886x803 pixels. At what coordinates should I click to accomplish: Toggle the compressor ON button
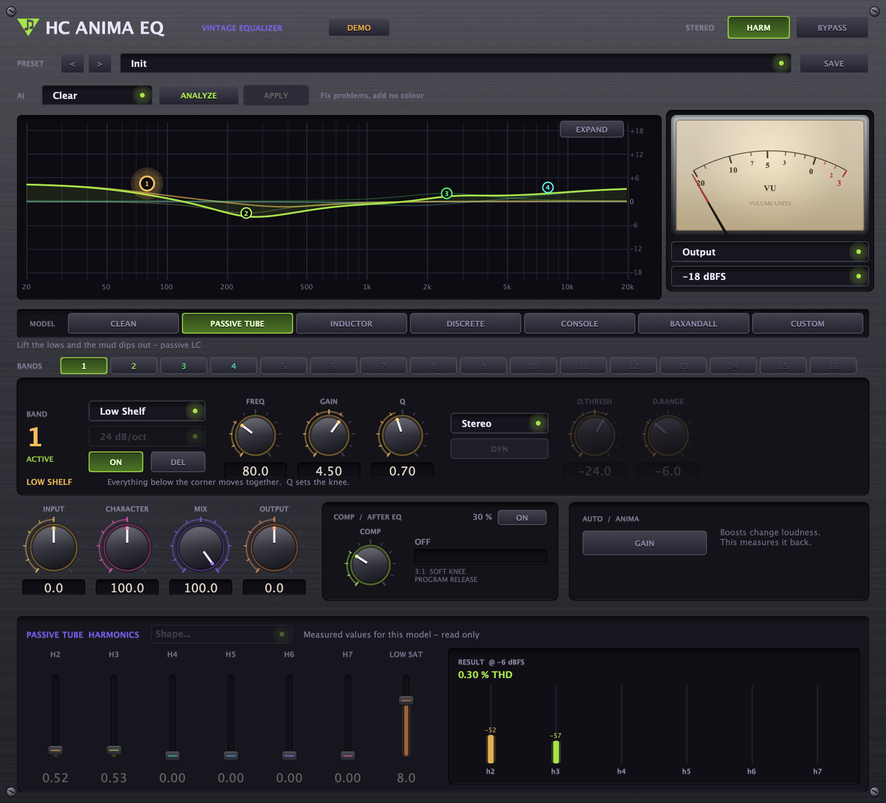[x=522, y=517]
